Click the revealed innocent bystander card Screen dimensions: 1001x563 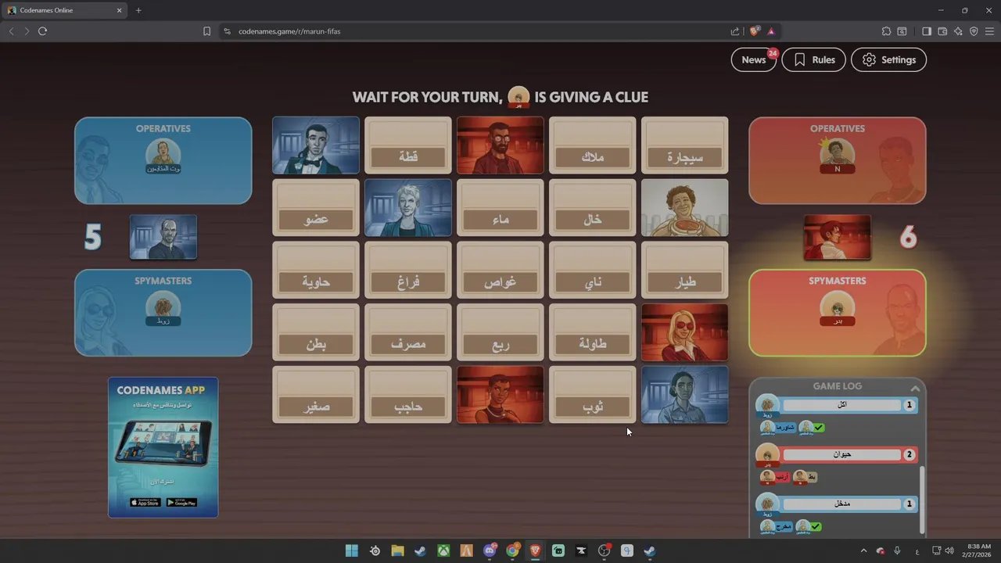point(685,207)
